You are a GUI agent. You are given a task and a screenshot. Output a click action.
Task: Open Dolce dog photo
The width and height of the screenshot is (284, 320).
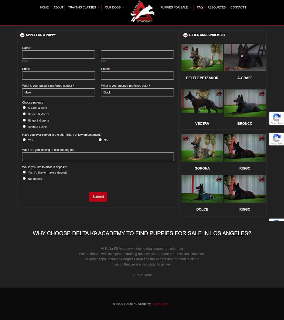tap(202, 189)
